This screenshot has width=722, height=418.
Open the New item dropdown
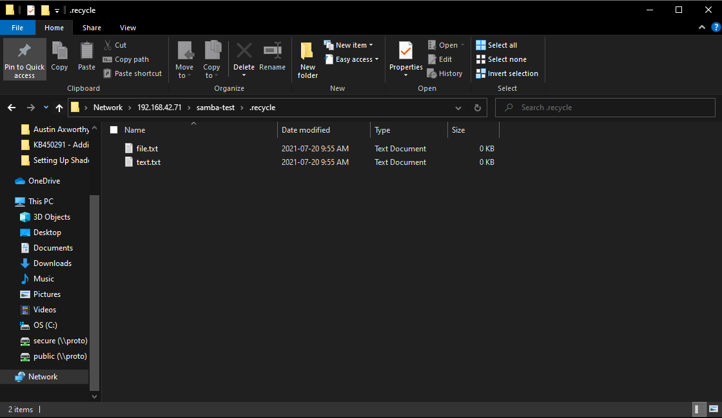(x=349, y=45)
